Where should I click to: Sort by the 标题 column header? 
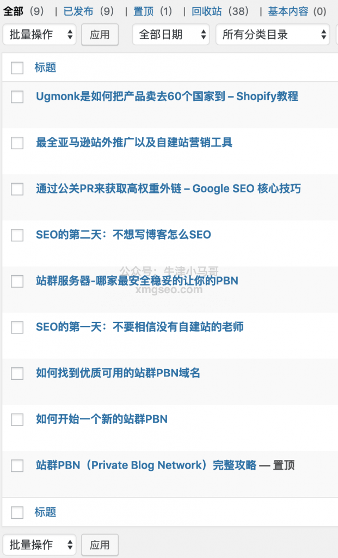(45, 68)
